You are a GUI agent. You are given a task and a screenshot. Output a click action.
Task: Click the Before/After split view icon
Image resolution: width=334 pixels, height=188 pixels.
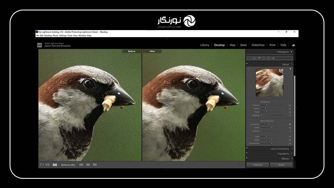[55, 165]
